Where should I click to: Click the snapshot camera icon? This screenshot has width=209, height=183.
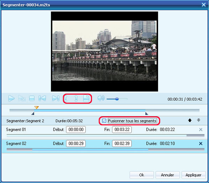(22, 99)
